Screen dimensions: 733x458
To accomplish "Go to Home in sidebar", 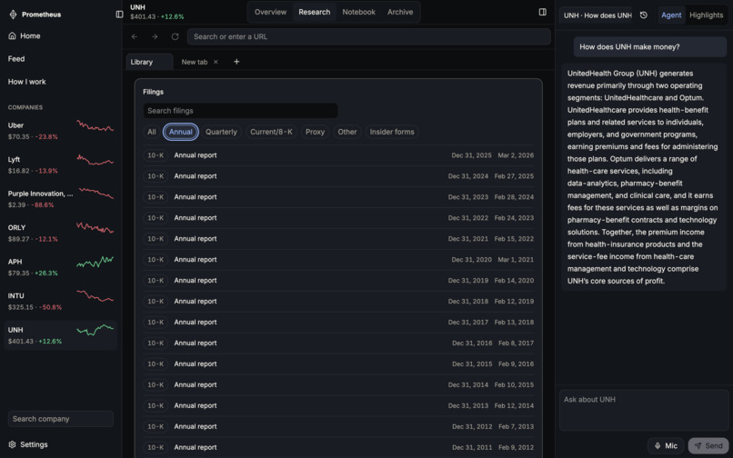I will click(x=25, y=36).
